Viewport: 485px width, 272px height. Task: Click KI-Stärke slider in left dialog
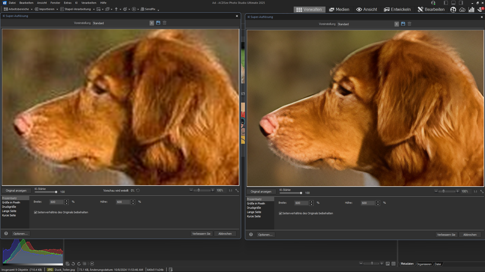[x=56, y=192]
